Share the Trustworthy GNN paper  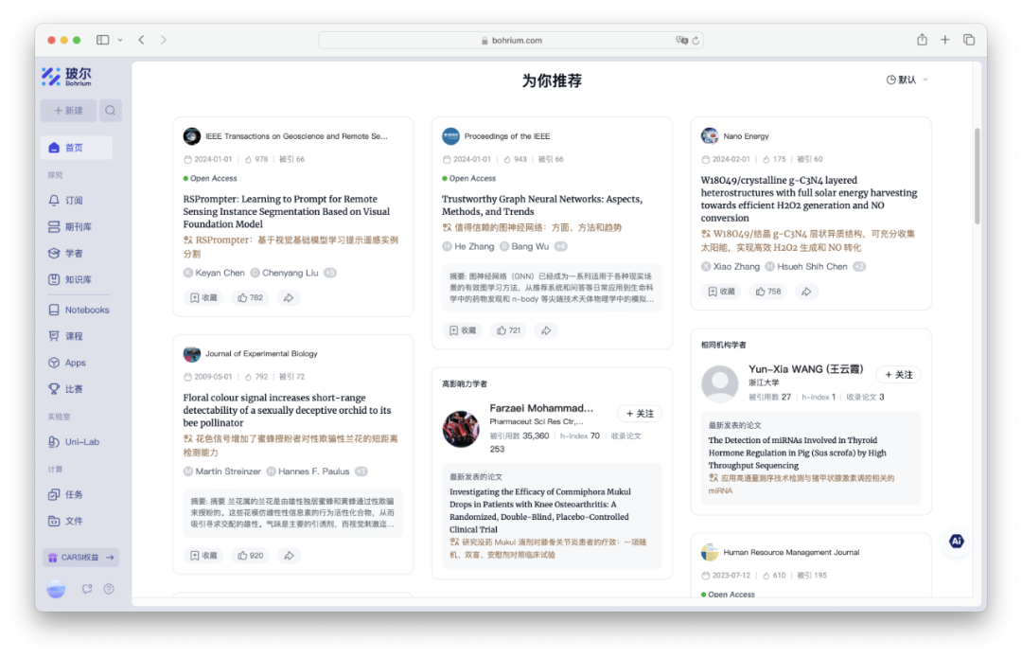pyautogui.click(x=546, y=330)
